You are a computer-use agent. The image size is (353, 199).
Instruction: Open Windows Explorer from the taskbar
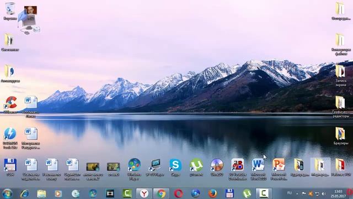(41, 193)
